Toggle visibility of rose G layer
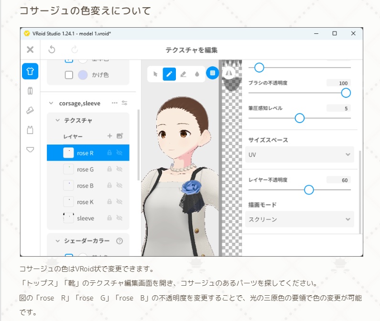The image size is (380, 321). coord(119,169)
